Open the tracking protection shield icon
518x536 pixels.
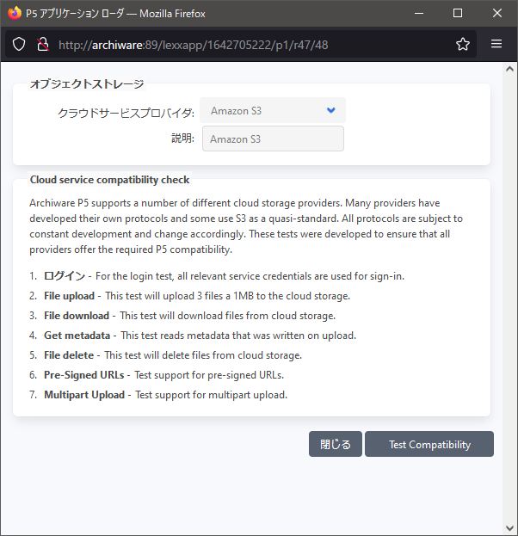click(20, 45)
